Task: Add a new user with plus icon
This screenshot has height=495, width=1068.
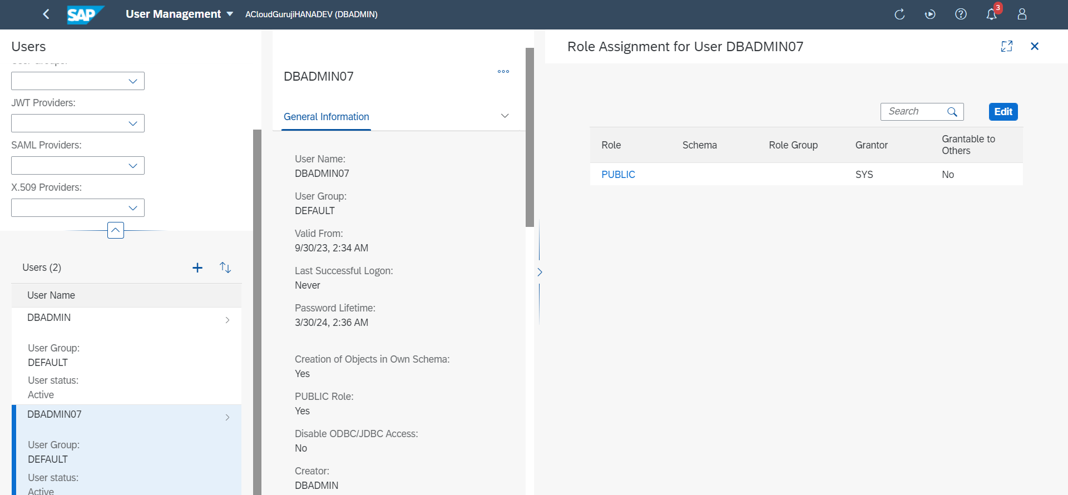Action: 197,268
